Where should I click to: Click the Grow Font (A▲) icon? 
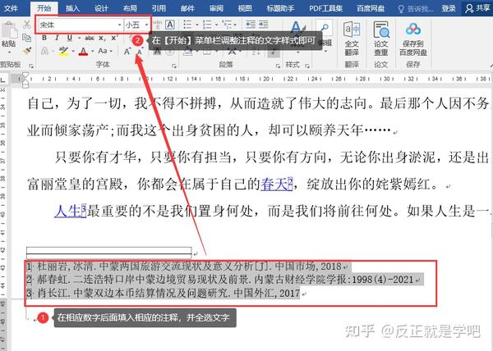[127, 51]
